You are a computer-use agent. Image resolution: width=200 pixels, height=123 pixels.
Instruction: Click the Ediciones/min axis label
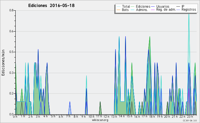pyautogui.click(x=3, y=62)
